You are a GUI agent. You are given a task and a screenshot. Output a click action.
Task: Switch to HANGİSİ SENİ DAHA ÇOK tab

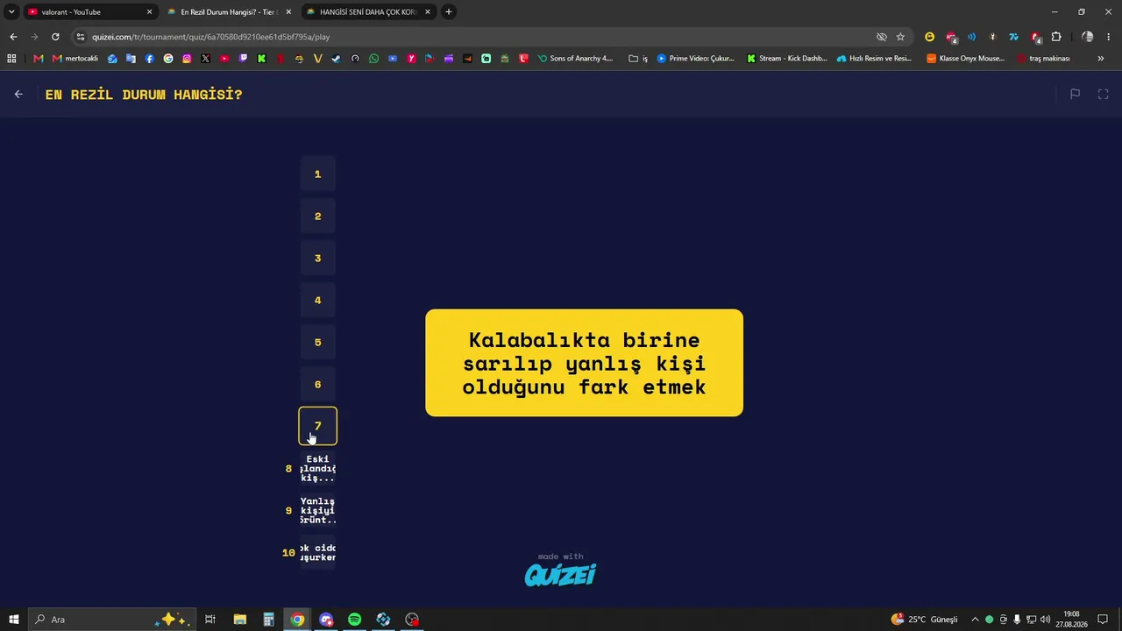click(x=368, y=11)
